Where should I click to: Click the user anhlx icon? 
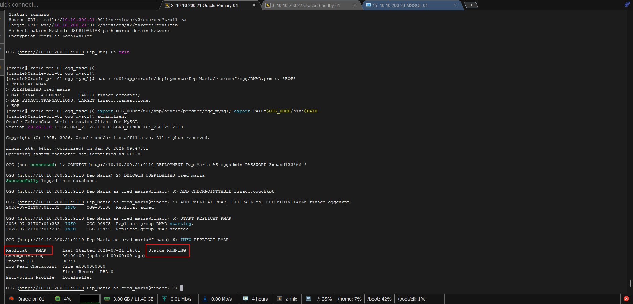tap(280, 299)
